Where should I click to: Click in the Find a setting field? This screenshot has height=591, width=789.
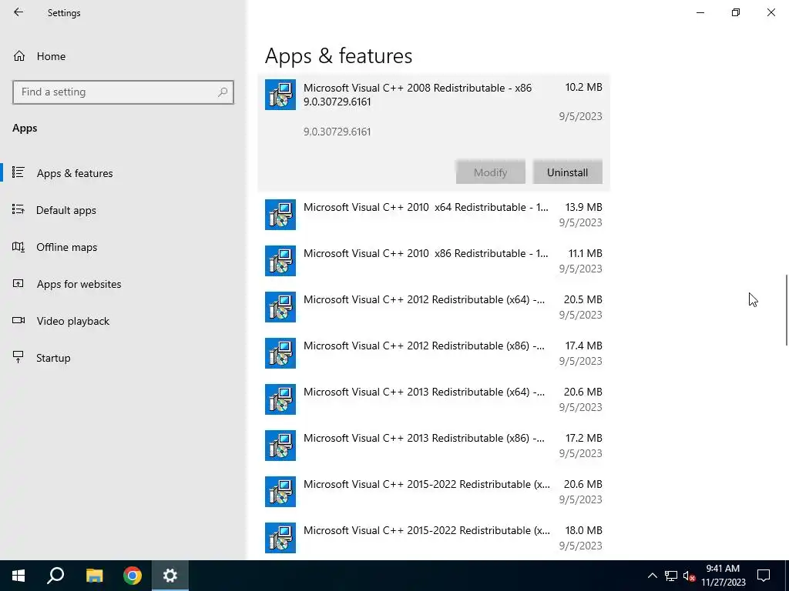pyautogui.click(x=123, y=92)
